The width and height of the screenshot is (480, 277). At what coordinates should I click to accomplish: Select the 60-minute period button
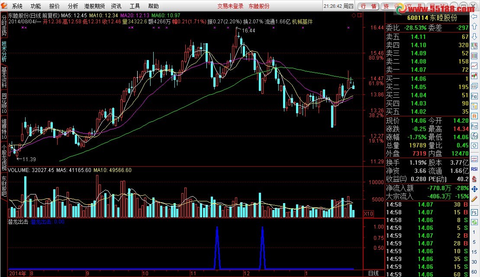(474, 272)
